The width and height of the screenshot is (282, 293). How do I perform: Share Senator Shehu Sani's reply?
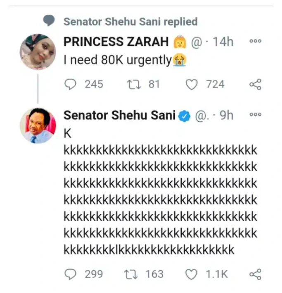coord(255,274)
